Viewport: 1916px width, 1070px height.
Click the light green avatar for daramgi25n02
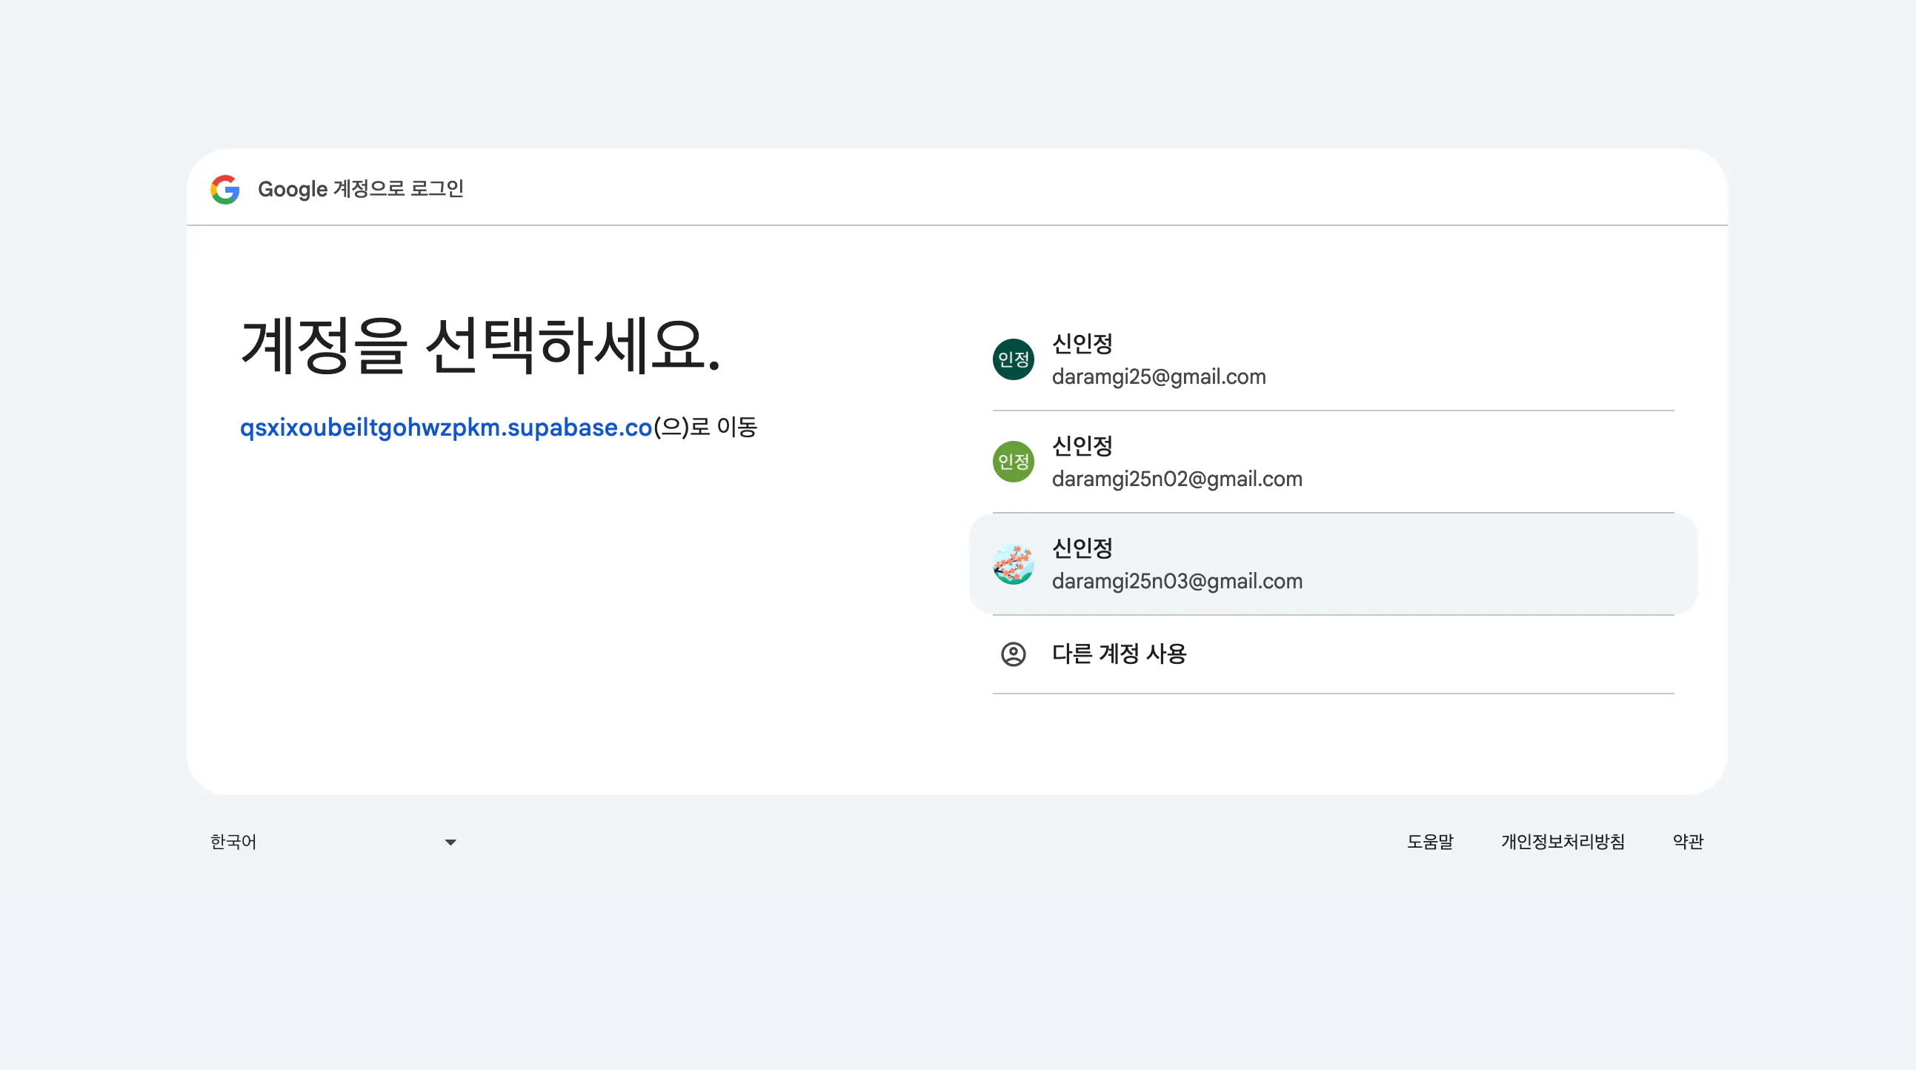tap(1013, 462)
